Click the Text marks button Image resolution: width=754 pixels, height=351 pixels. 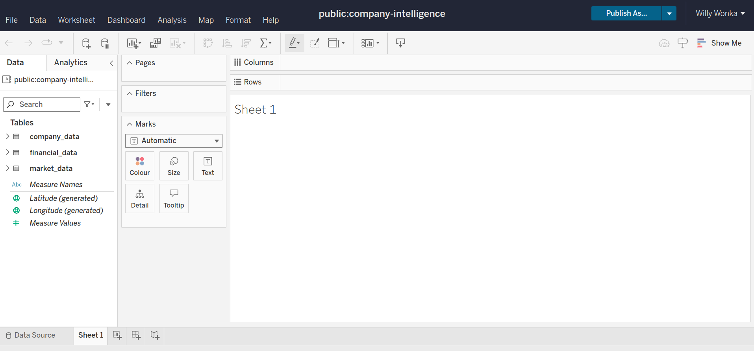pos(208,166)
